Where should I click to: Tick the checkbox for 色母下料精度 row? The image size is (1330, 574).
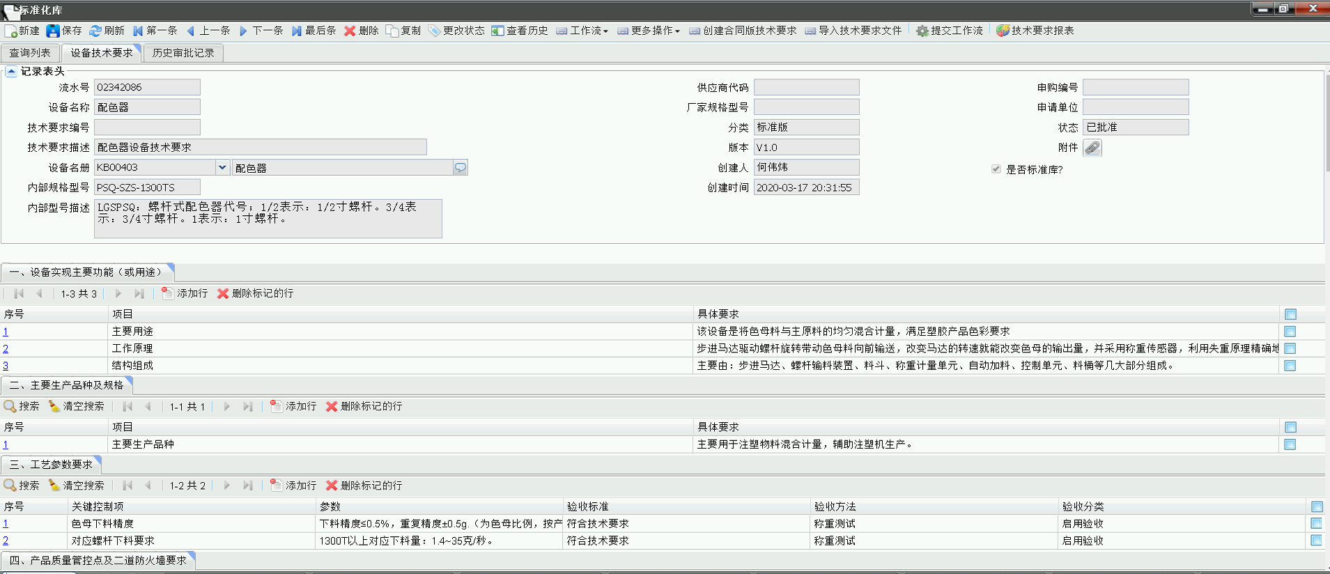(x=1316, y=523)
